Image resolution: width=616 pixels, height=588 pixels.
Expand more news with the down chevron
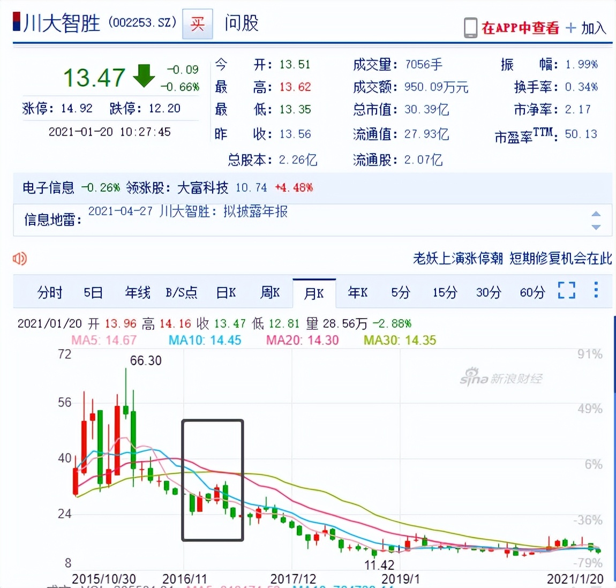pyautogui.click(x=596, y=228)
